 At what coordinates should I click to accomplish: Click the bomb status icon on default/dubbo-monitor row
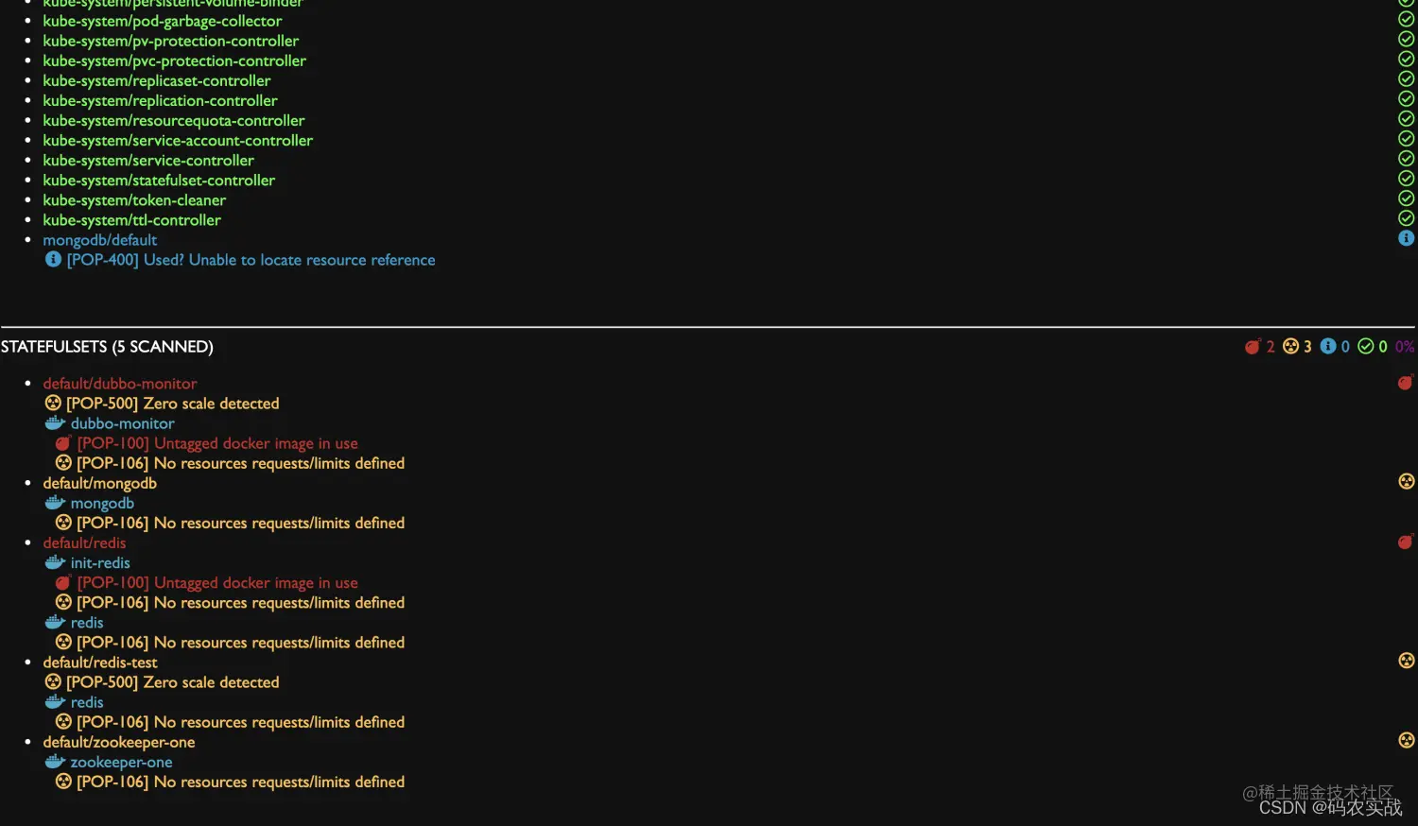(1406, 382)
